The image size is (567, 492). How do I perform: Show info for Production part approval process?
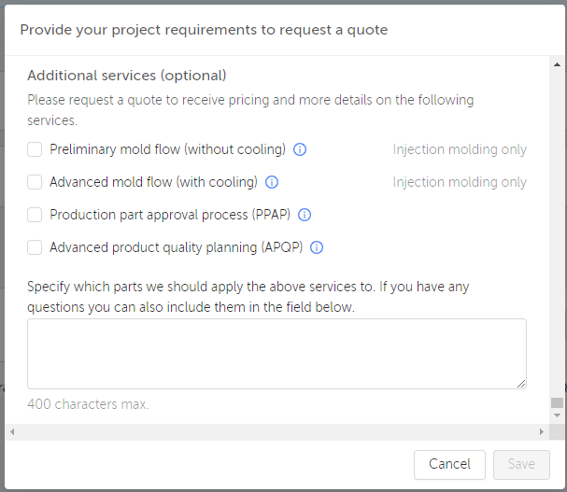click(x=305, y=215)
